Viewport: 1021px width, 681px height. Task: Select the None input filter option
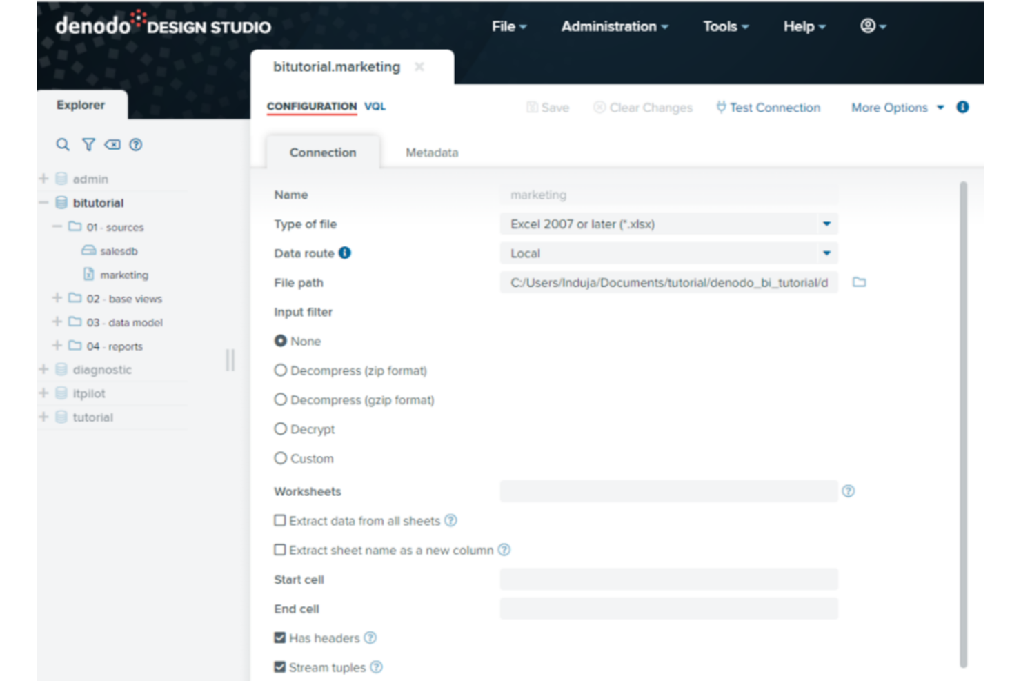click(280, 341)
